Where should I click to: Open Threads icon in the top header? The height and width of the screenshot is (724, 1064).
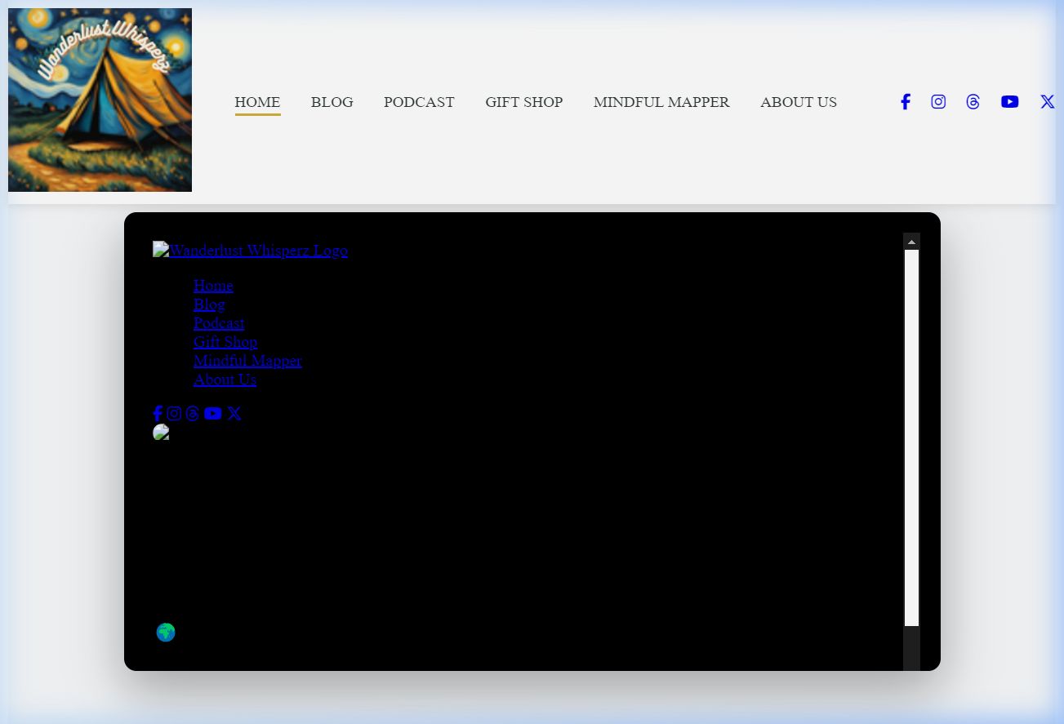pyautogui.click(x=973, y=102)
